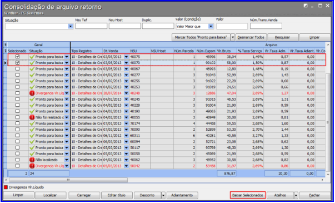Image resolution: width=335 pixels, height=203 pixels.
Task: Click the Fechar button
Action: point(314,195)
